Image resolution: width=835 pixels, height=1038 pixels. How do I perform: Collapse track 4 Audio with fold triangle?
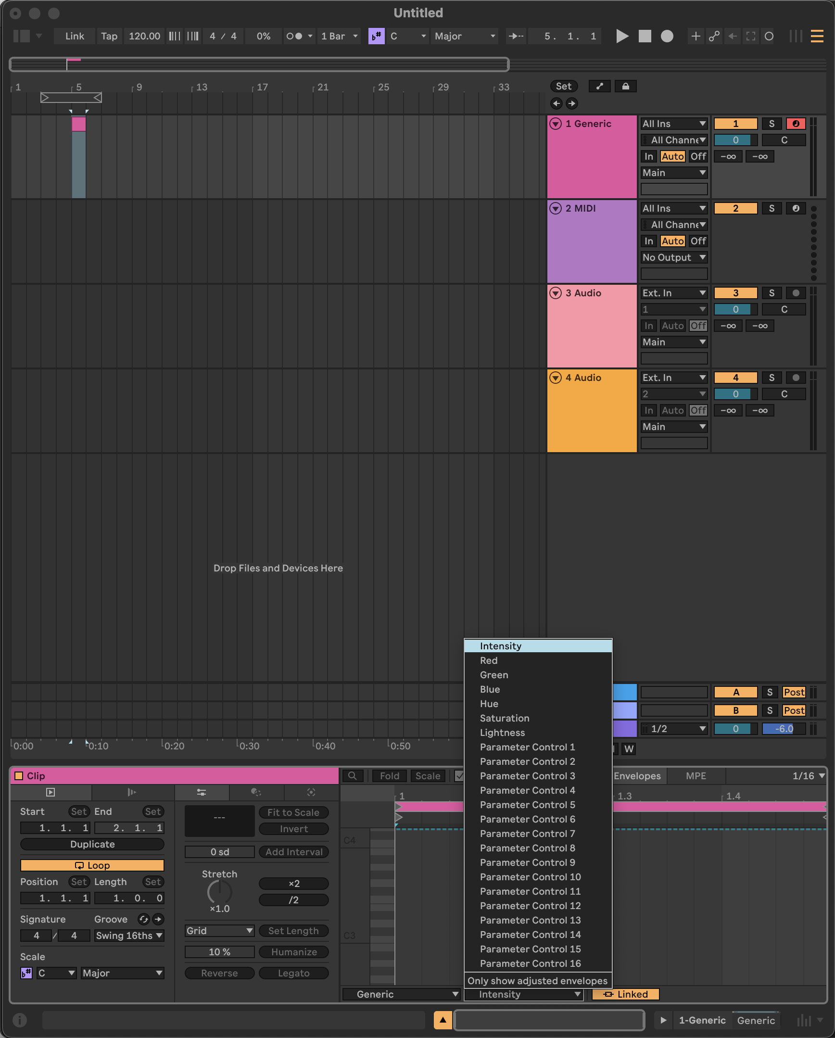[x=555, y=378]
